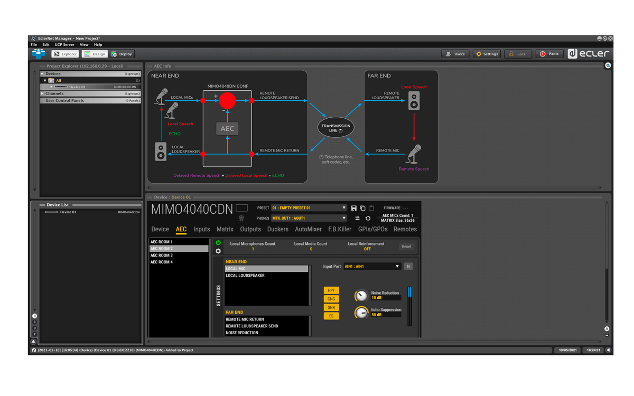The height and width of the screenshot is (396, 634).
Task: Select NOISE REDUCTION in Far End list
Action: point(266,333)
